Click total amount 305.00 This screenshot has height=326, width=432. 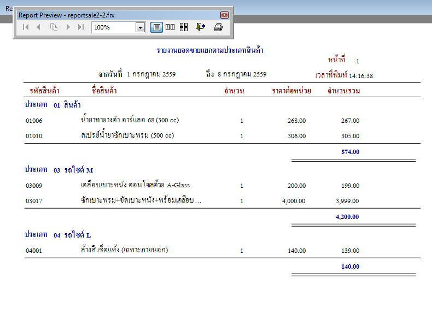pyautogui.click(x=350, y=136)
